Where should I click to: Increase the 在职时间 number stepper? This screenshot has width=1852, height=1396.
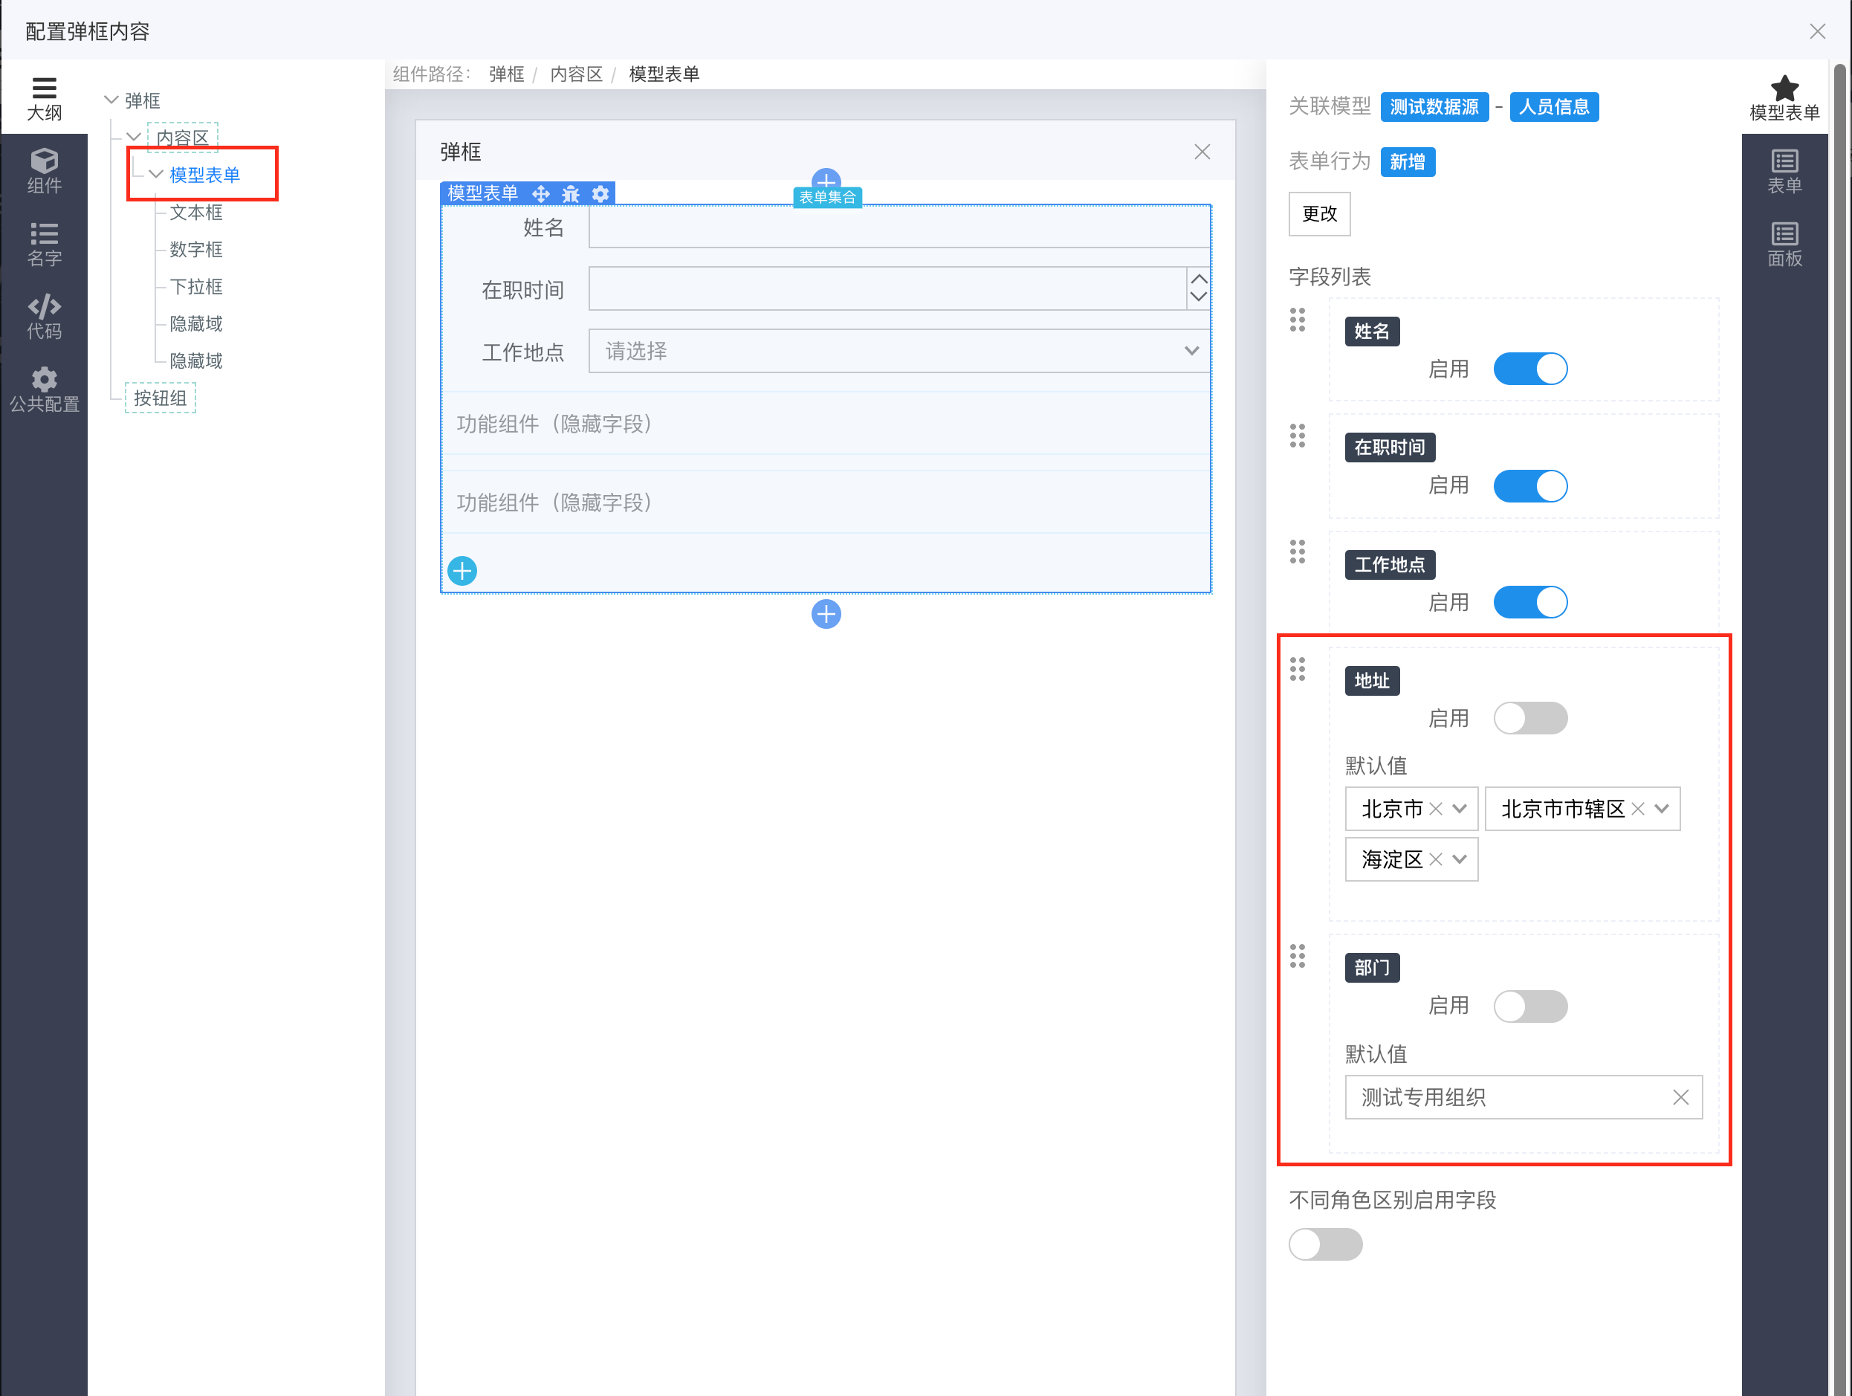(x=1198, y=279)
